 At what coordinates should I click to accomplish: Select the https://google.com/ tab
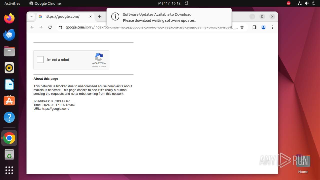point(65,16)
